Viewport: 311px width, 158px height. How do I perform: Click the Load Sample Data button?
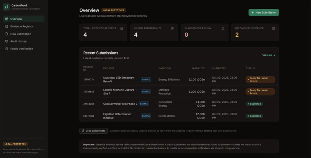[x=94, y=131]
